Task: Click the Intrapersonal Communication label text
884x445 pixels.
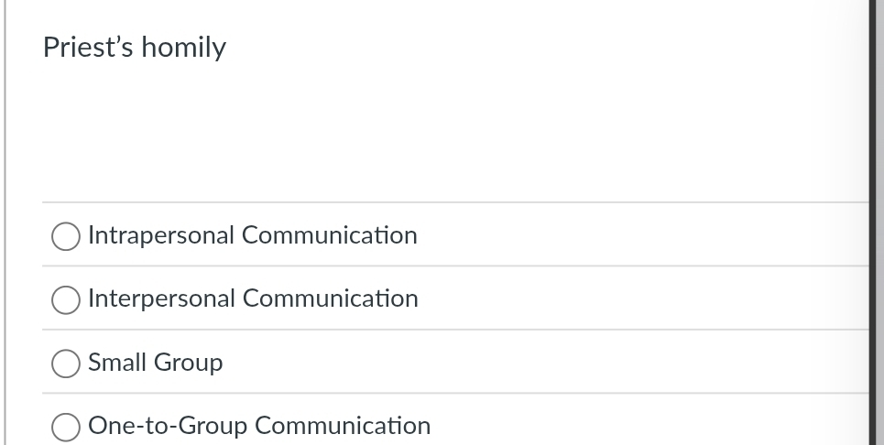Action: click(252, 235)
